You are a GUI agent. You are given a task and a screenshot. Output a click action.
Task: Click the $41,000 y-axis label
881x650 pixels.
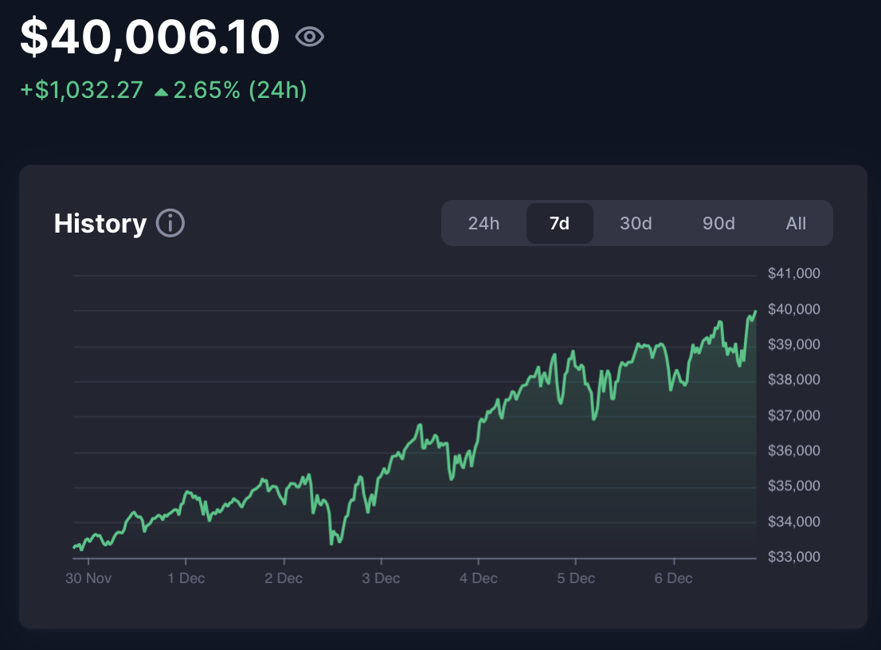(793, 274)
